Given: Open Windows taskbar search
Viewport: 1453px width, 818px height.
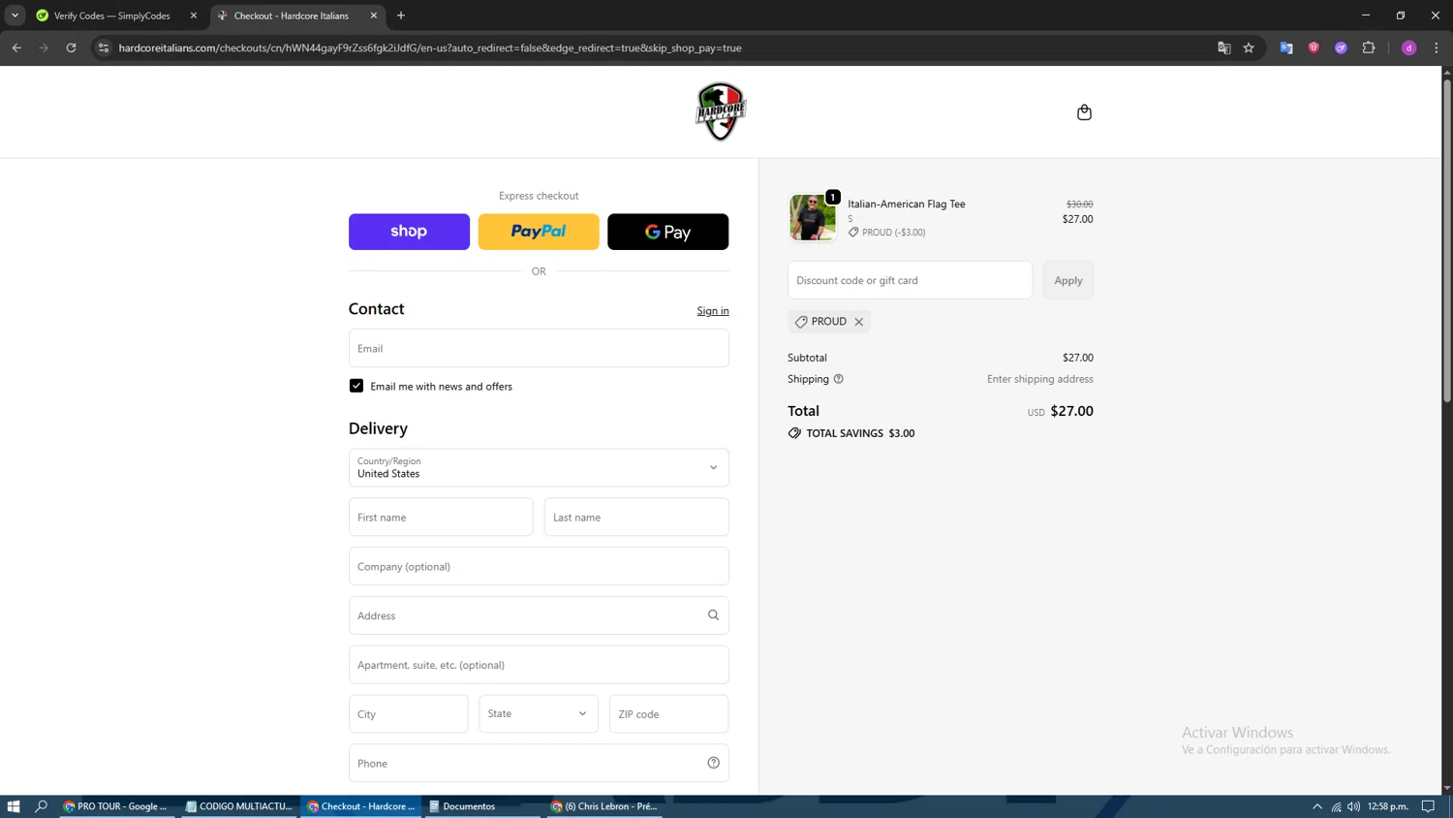Looking at the screenshot, I should pyautogui.click(x=41, y=806).
